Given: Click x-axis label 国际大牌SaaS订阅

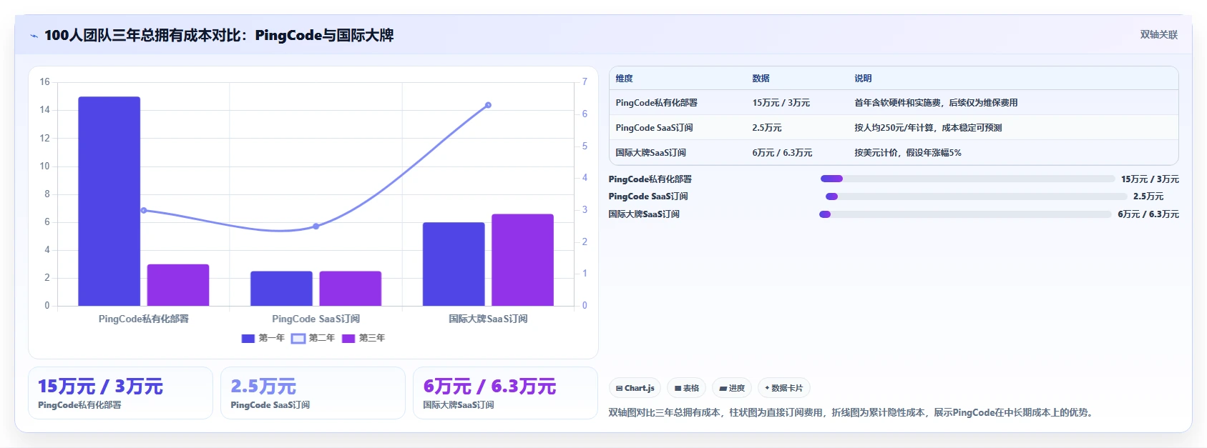Looking at the screenshot, I should click(488, 319).
